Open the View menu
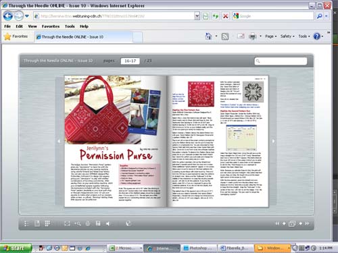Screen dimensions: 338x253 [x=32, y=26]
